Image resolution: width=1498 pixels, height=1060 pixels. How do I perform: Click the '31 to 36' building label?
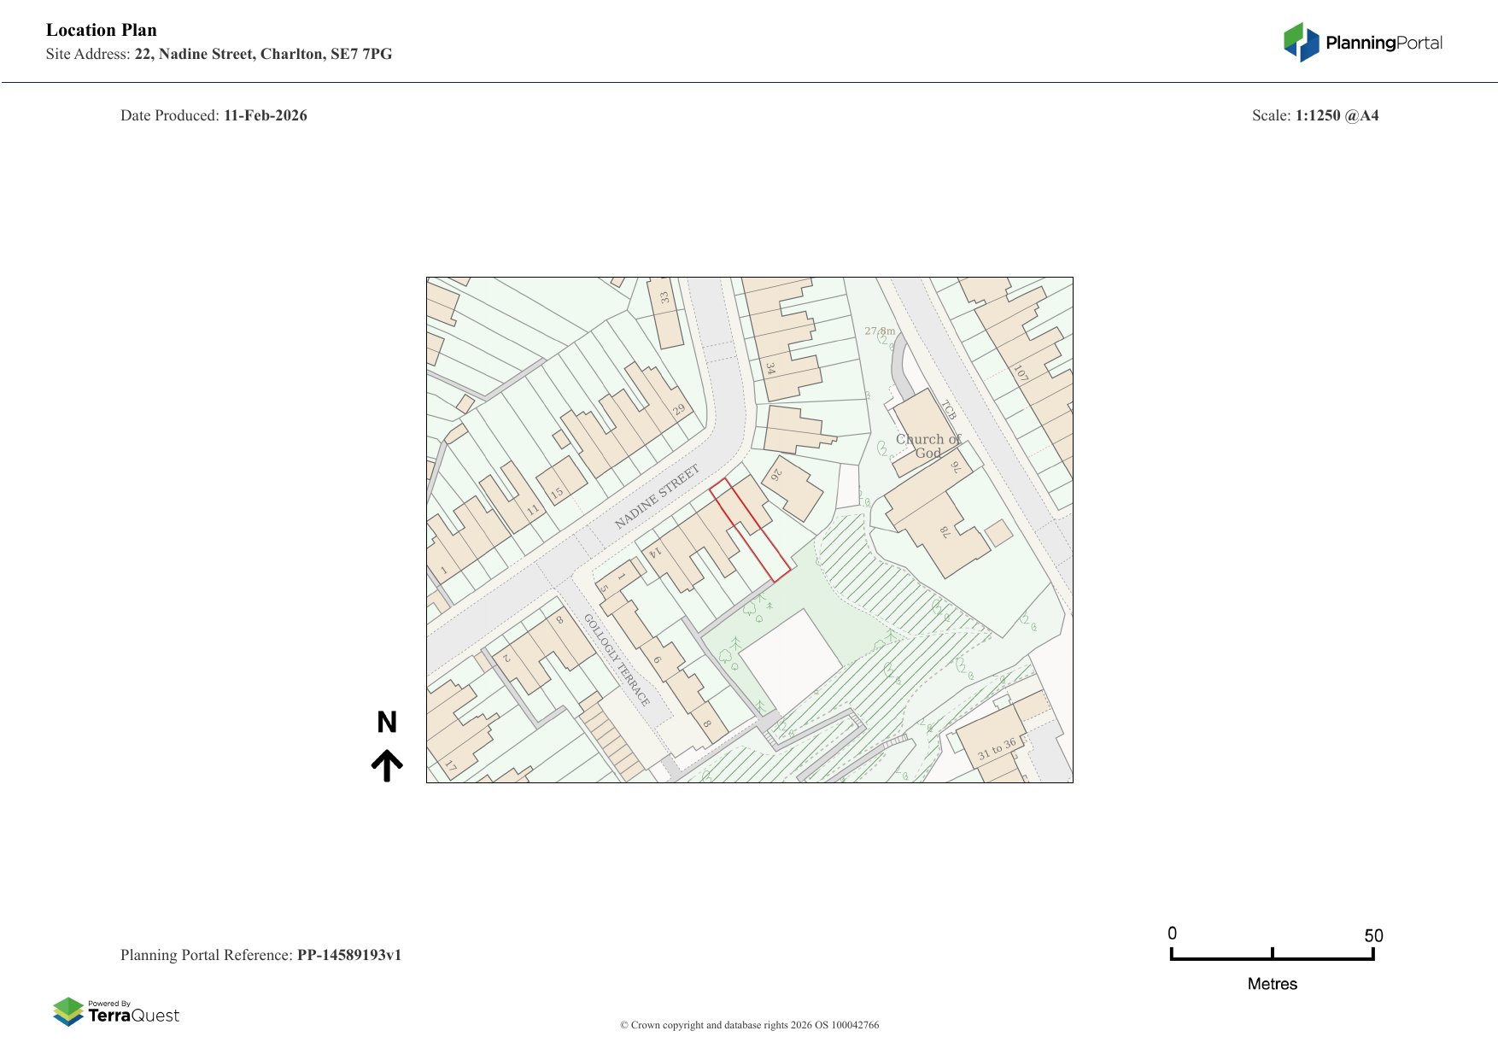[997, 749]
